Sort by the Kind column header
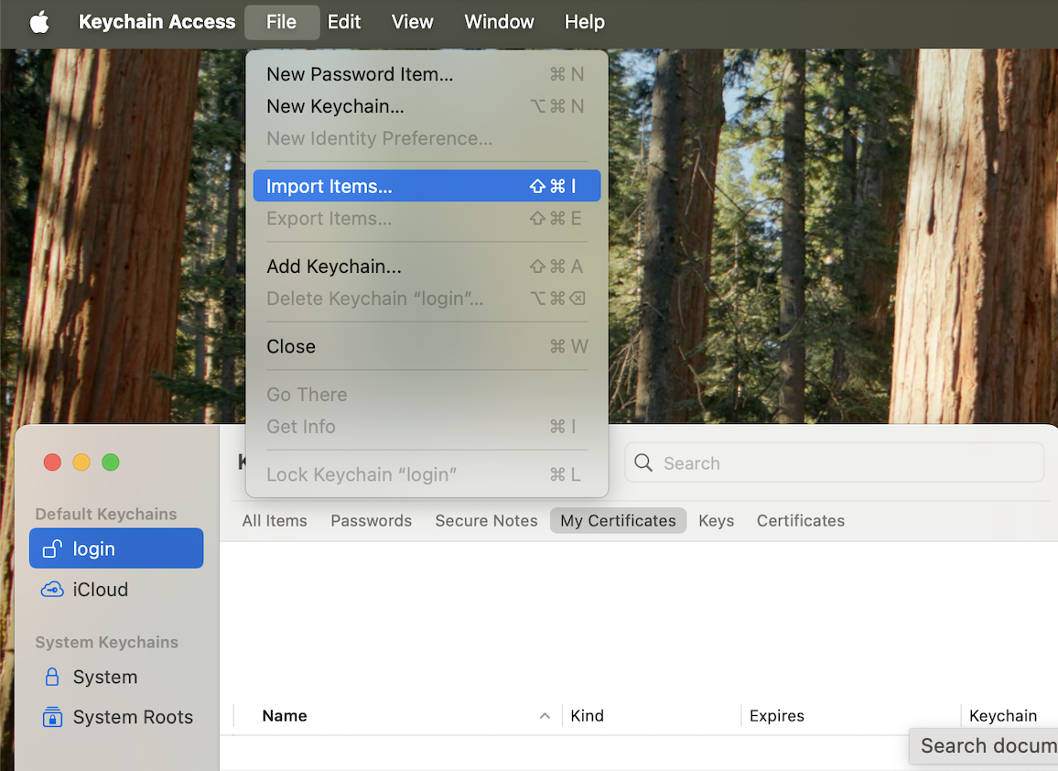Screen dimensions: 1058x771 [x=587, y=716]
